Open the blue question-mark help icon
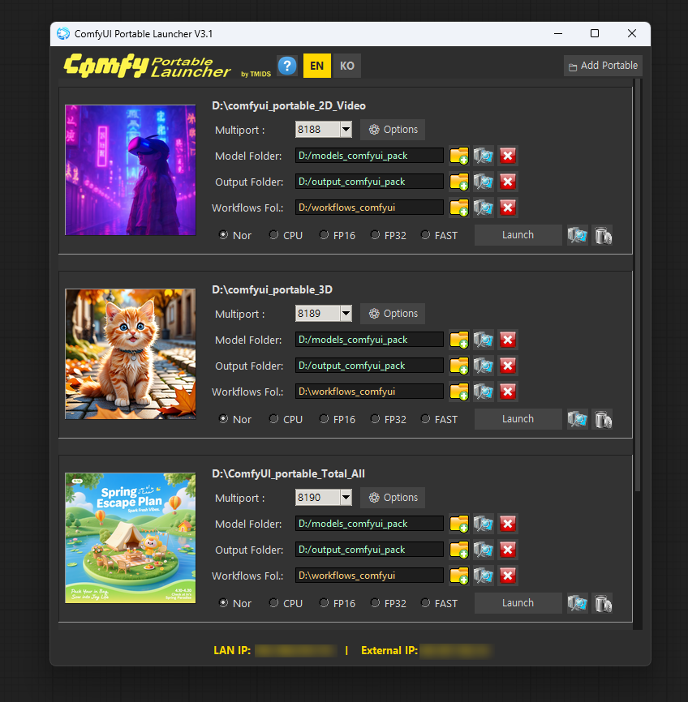 287,66
